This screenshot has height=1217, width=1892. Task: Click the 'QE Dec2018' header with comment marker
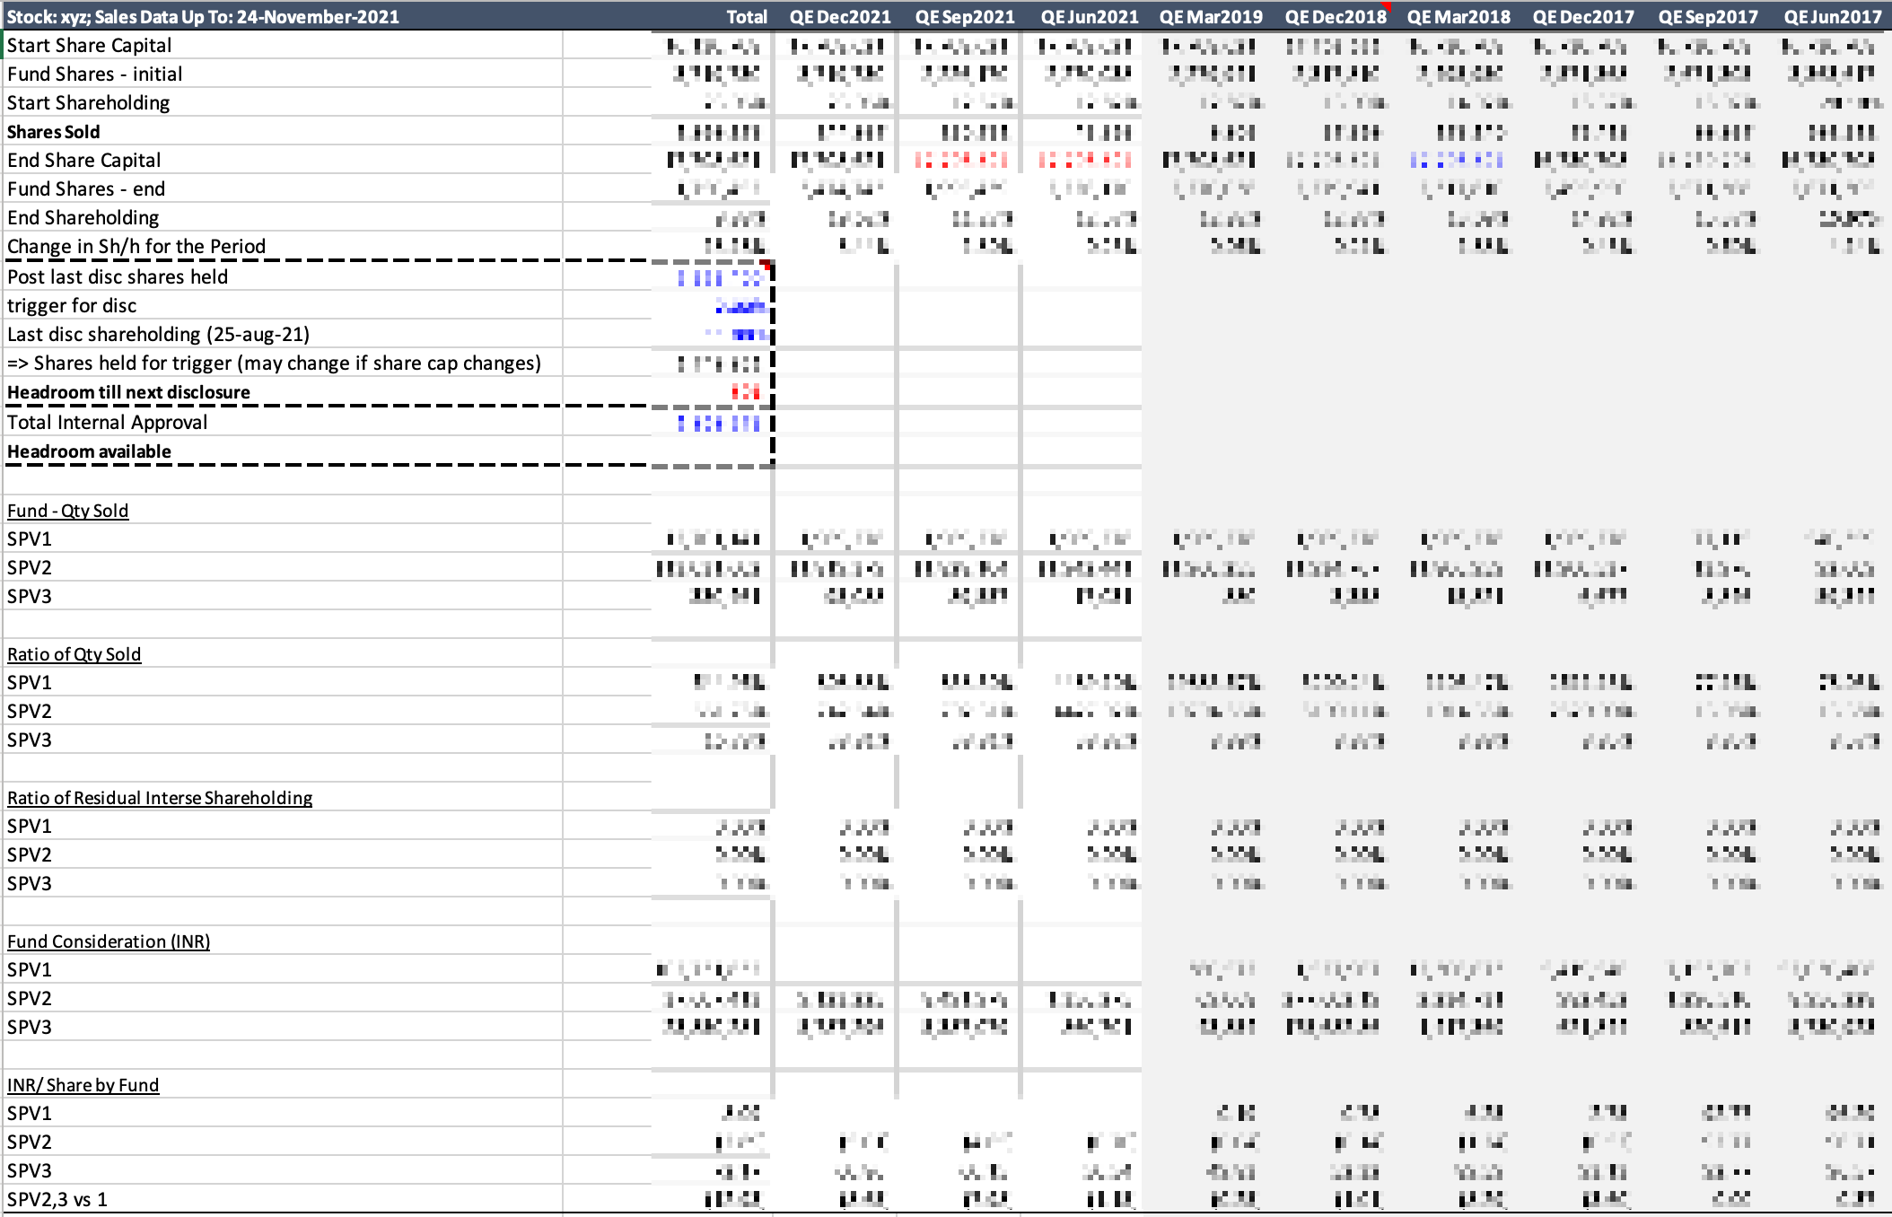tap(1336, 17)
